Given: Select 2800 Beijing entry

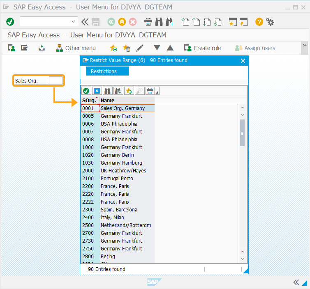Looking at the screenshot, I should (118, 257).
